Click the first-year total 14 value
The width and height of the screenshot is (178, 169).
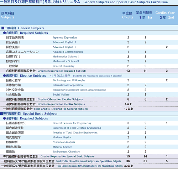point(145,157)
